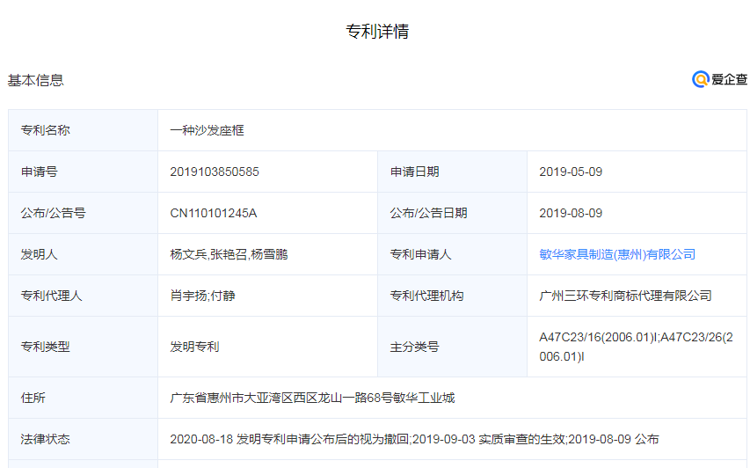750x468 pixels.
Task: Click the patent name value 一种沙发座框
Action: tap(207, 130)
